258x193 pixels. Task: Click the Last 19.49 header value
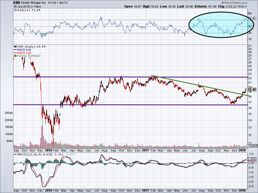(185, 6)
